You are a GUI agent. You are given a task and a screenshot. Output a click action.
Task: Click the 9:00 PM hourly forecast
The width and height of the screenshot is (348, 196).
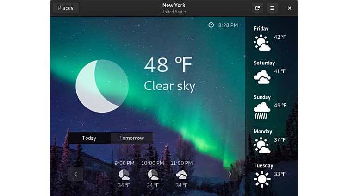pos(124,174)
